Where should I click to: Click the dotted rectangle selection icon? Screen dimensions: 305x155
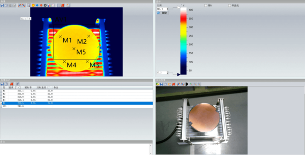(x=59, y=5)
